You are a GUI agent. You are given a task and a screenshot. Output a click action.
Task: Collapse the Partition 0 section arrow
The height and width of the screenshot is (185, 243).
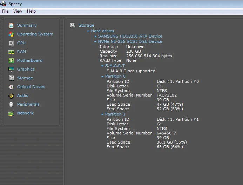click(102, 77)
